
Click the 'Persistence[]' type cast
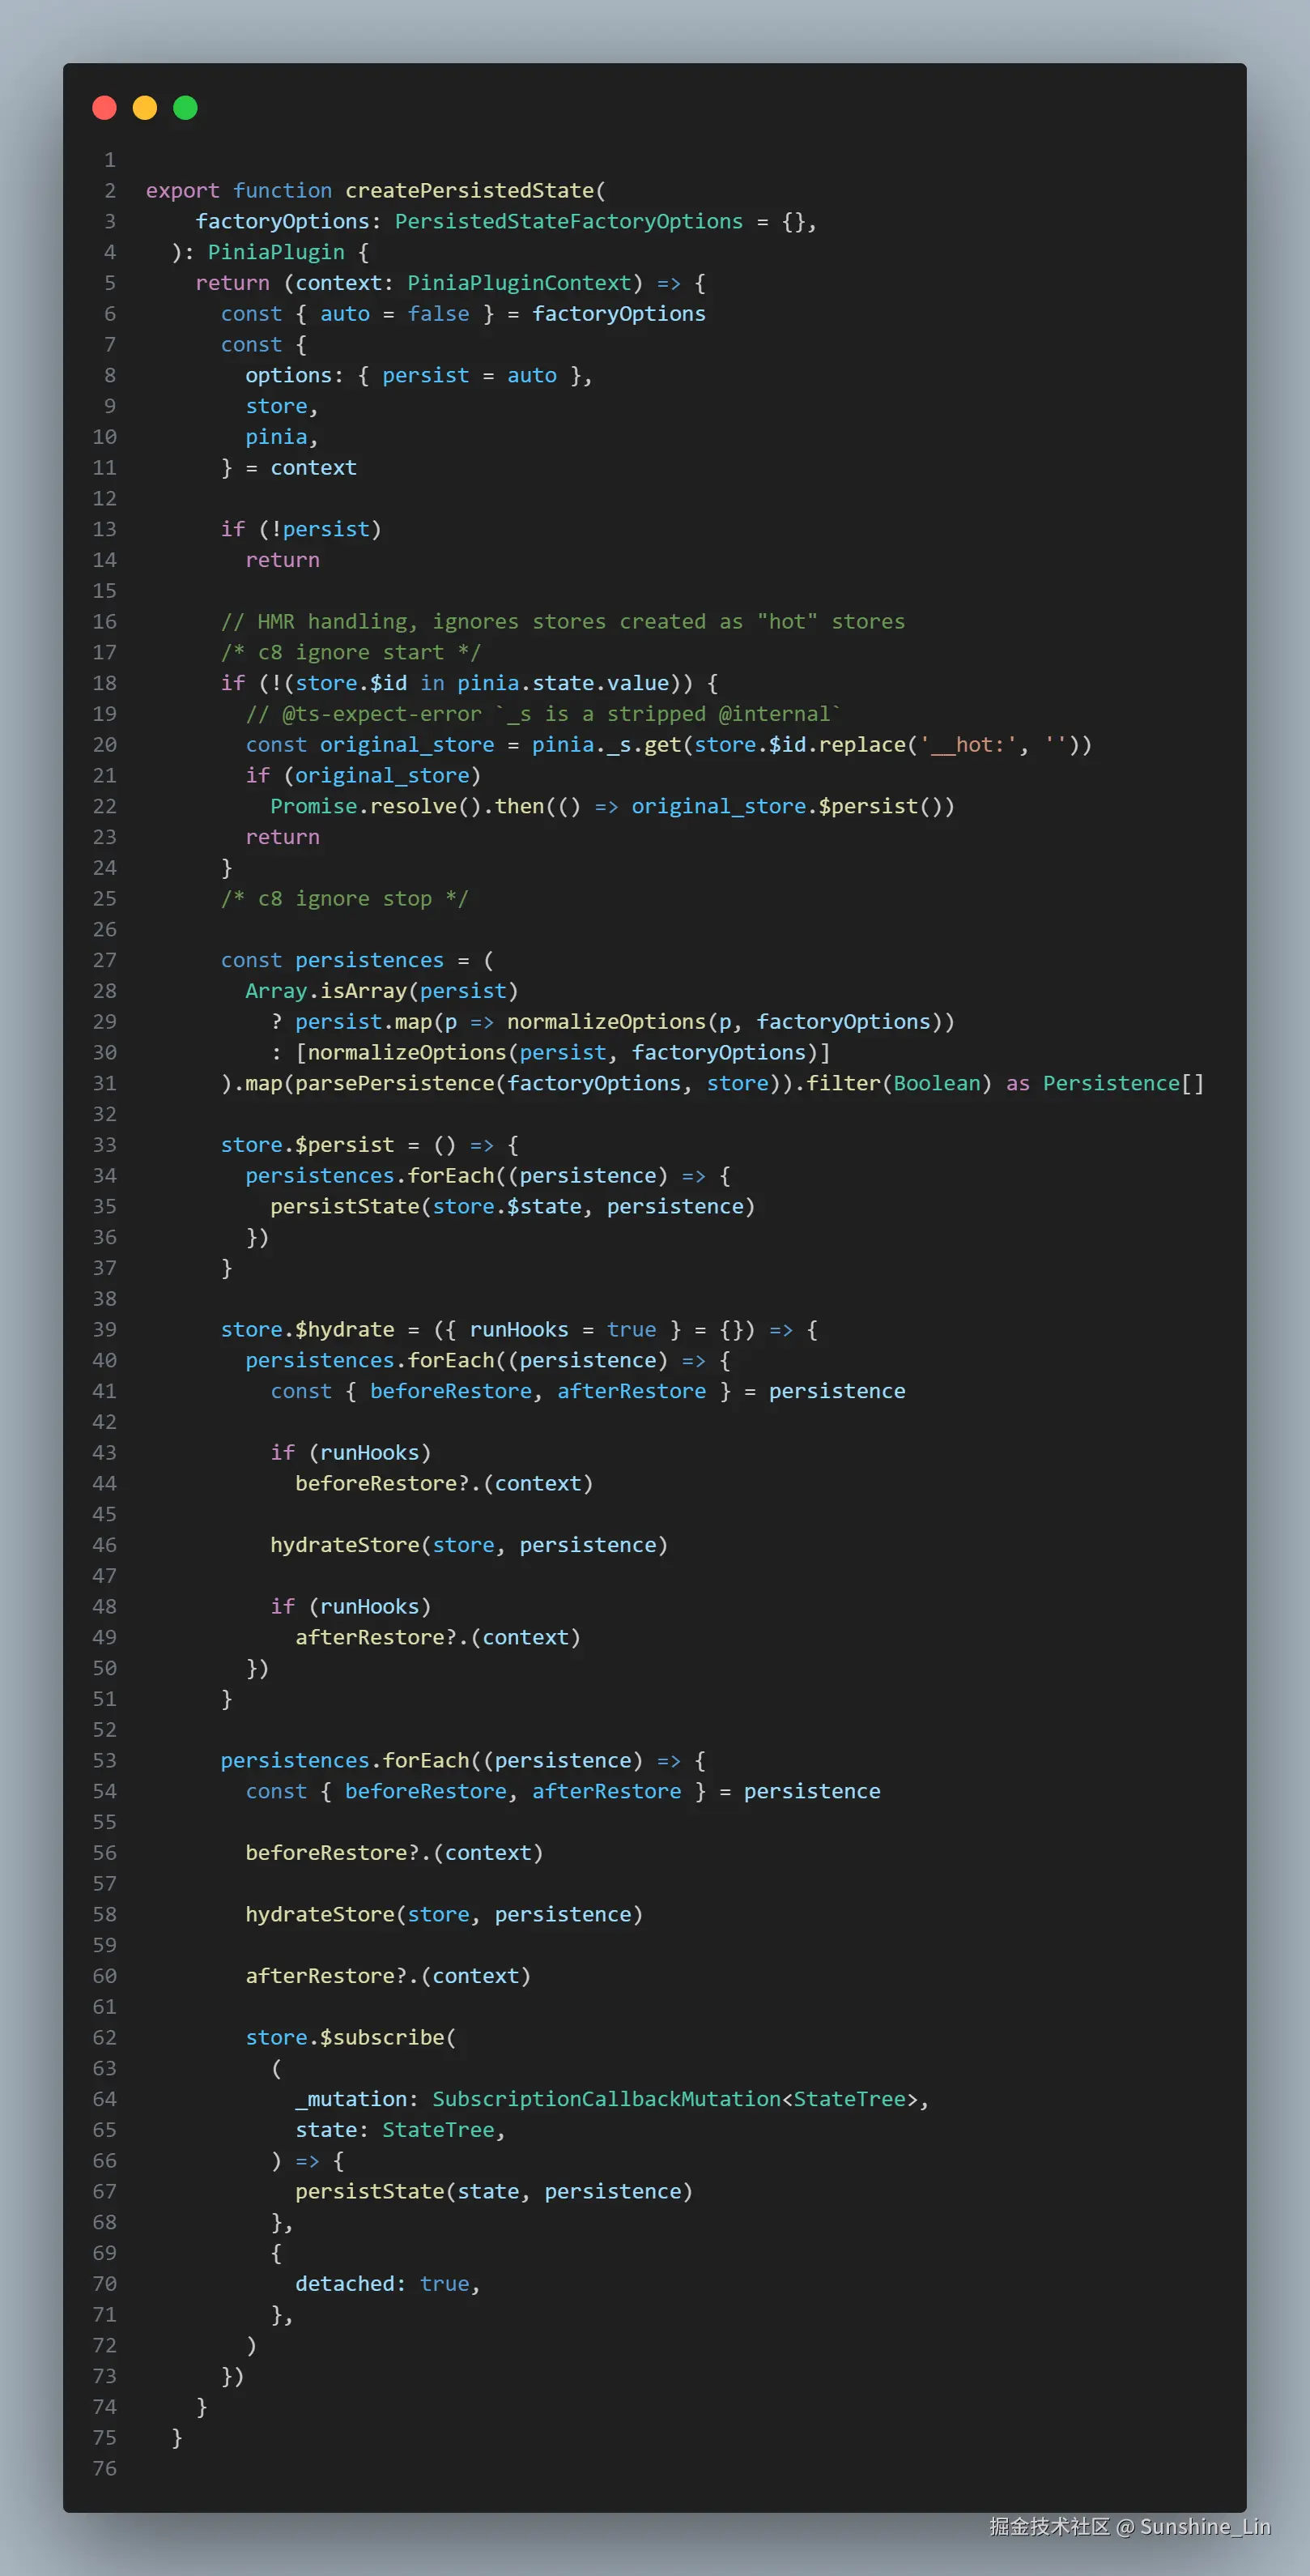pos(1123,1084)
